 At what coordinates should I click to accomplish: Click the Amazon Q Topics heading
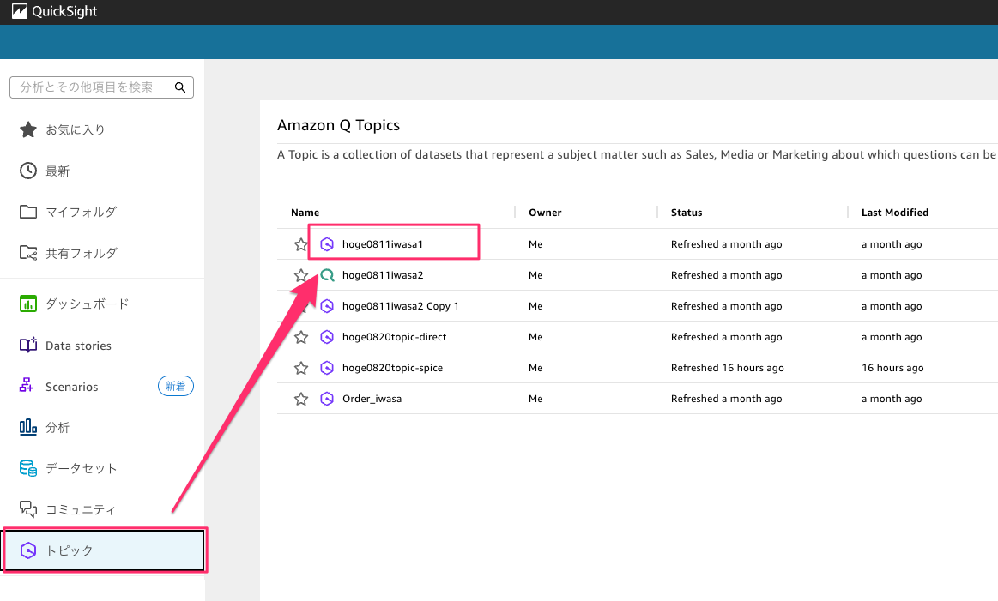pos(339,125)
